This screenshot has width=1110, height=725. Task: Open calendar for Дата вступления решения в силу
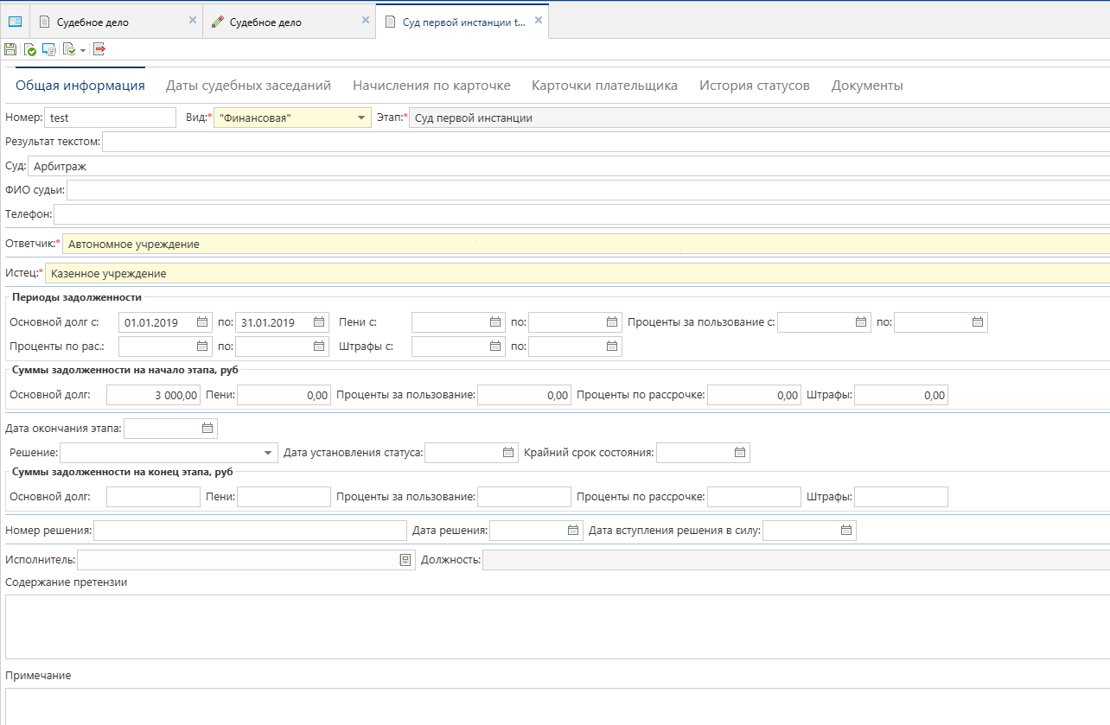[x=846, y=530]
